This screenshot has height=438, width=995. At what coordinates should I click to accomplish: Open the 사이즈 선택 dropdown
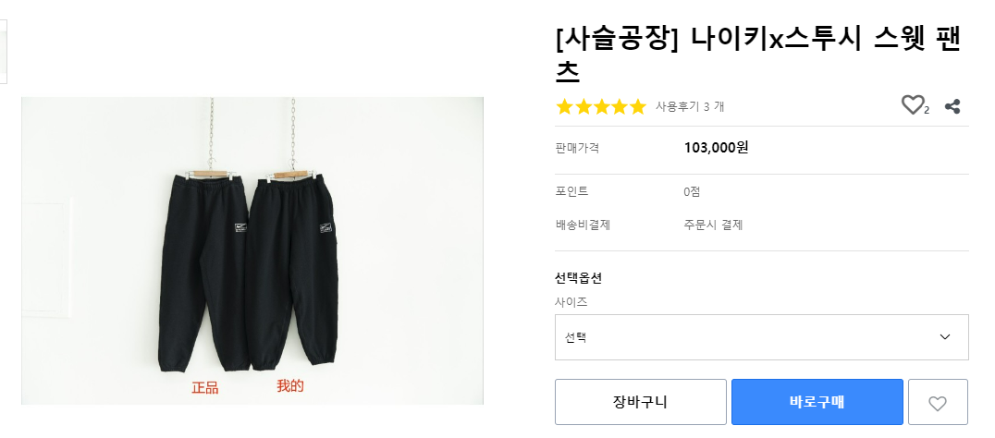pyautogui.click(x=761, y=337)
